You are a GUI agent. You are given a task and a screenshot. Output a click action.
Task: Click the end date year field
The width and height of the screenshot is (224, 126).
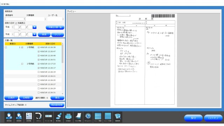pyautogui.click(x=16, y=34)
